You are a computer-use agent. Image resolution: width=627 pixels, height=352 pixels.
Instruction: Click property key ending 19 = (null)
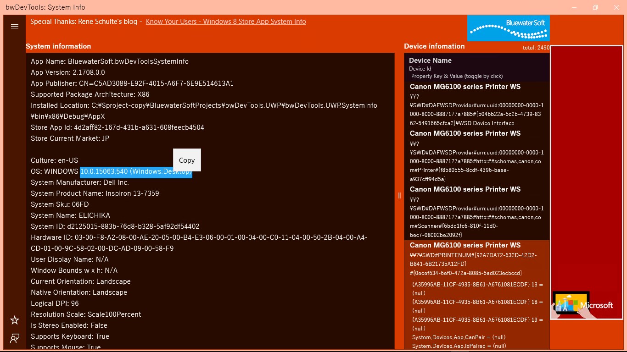pos(478,324)
